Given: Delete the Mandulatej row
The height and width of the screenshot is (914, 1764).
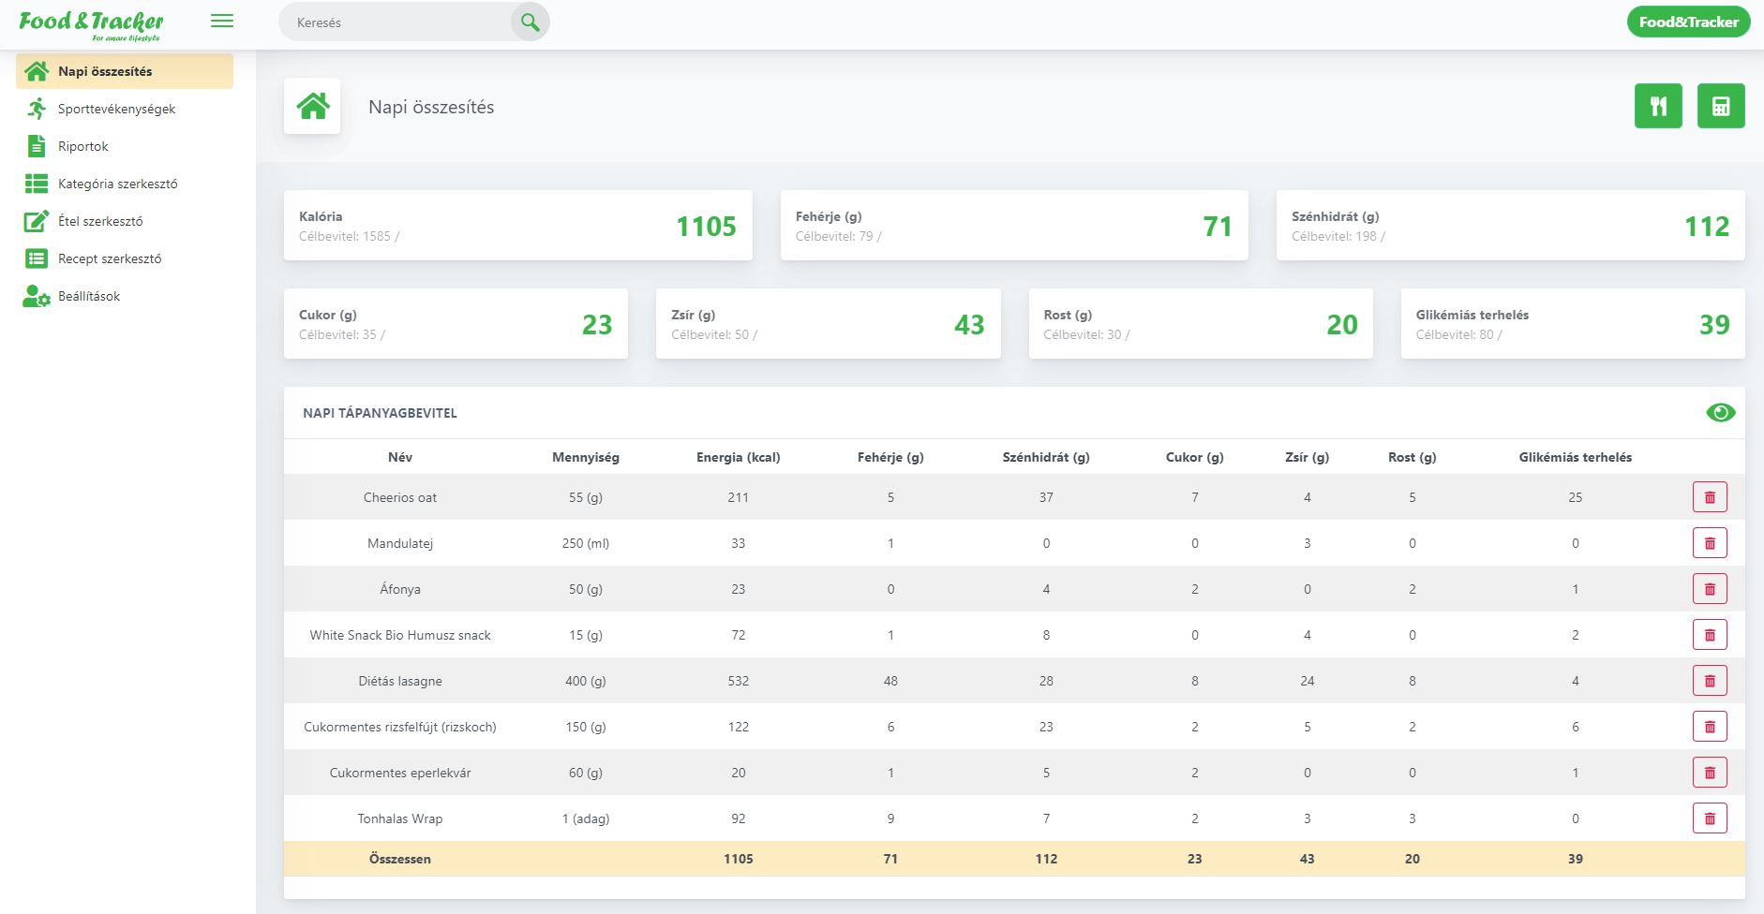Looking at the screenshot, I should point(1710,543).
